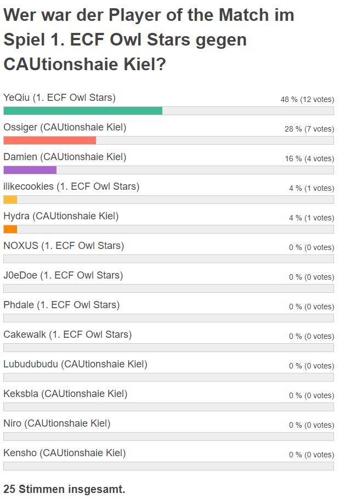This screenshot has height=499, width=339.
Task: Click the 25 Stimmen insgesamt total text
Action: point(64,489)
